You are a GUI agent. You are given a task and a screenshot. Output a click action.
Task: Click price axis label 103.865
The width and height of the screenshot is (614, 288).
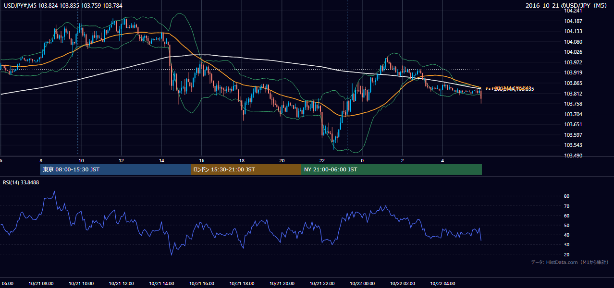tap(574, 83)
